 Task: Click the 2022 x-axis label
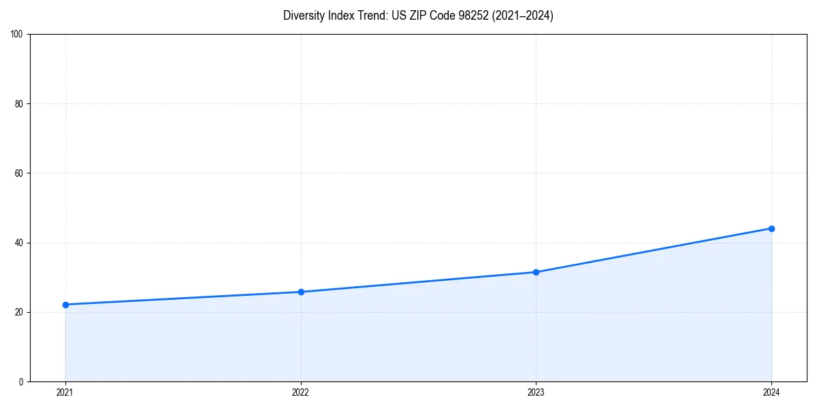coord(300,392)
